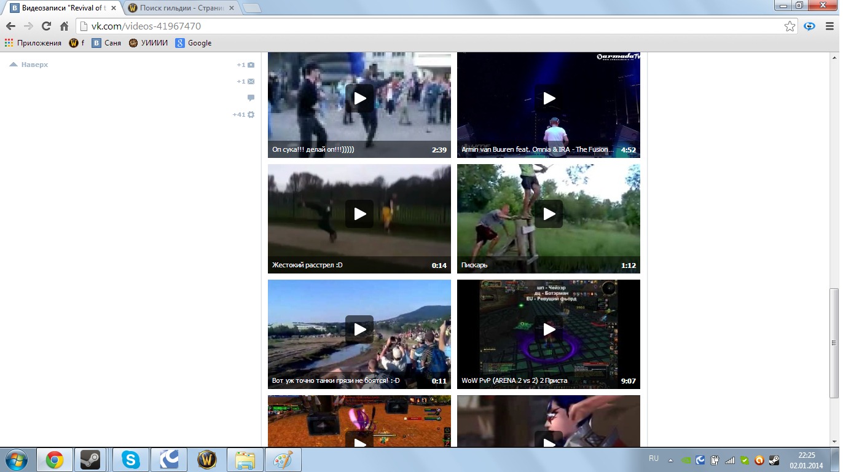Open the 'УИИИИ' bookmark
The height and width of the screenshot is (472, 843).
(x=148, y=43)
